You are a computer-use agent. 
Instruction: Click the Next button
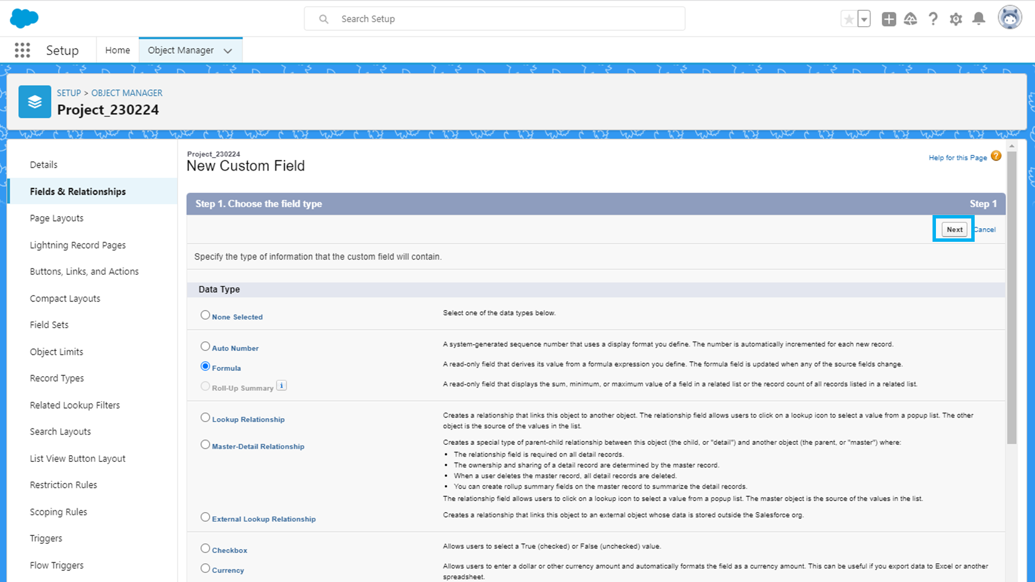pos(954,229)
